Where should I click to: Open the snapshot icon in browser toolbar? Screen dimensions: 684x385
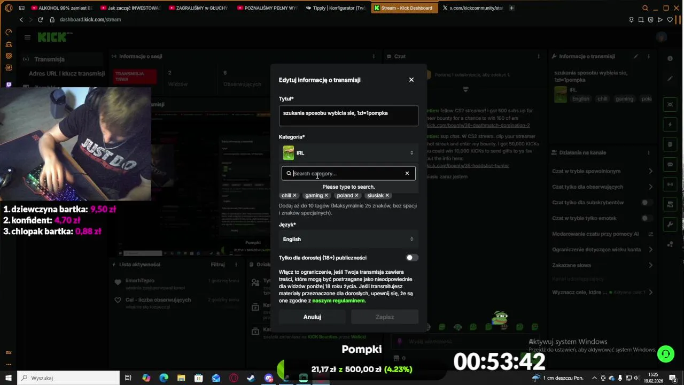click(x=641, y=20)
